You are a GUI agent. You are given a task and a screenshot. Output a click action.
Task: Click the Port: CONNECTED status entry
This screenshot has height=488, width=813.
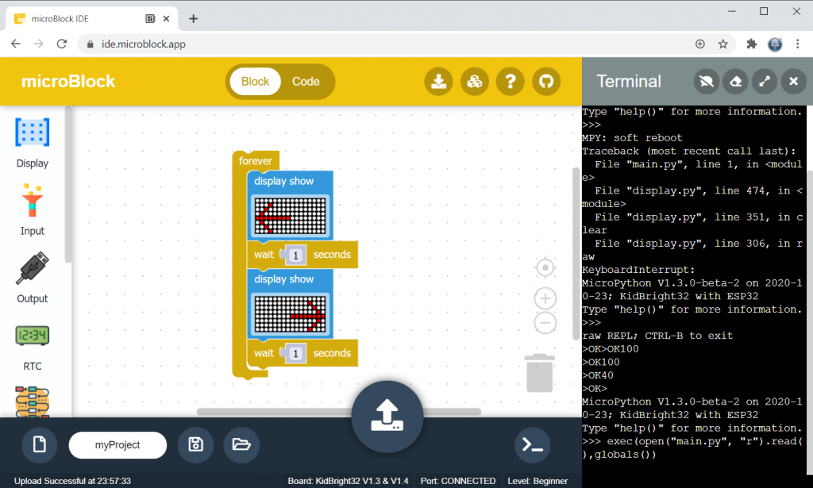[458, 481]
